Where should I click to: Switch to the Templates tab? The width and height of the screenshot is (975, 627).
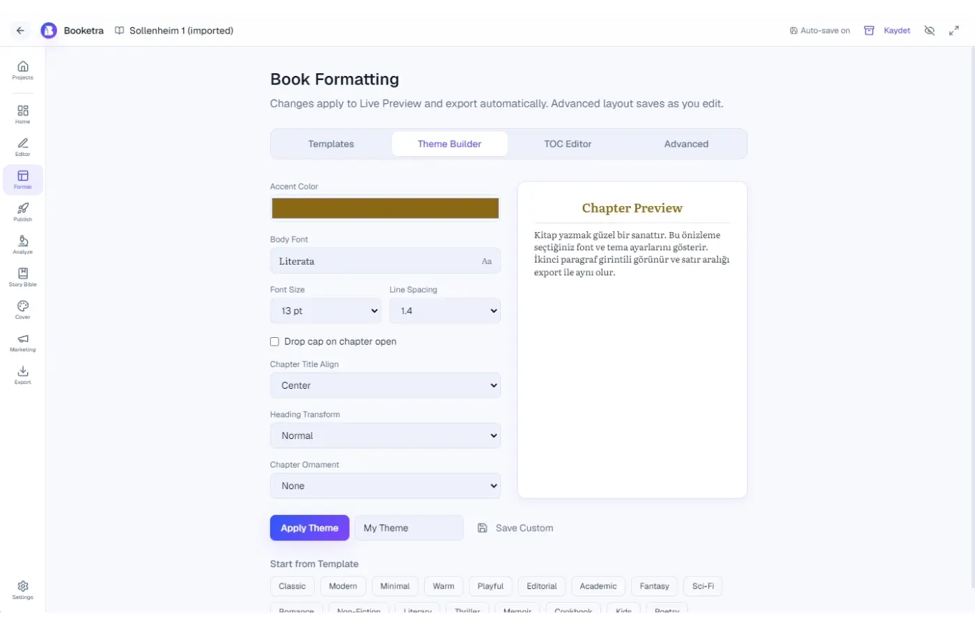331,144
